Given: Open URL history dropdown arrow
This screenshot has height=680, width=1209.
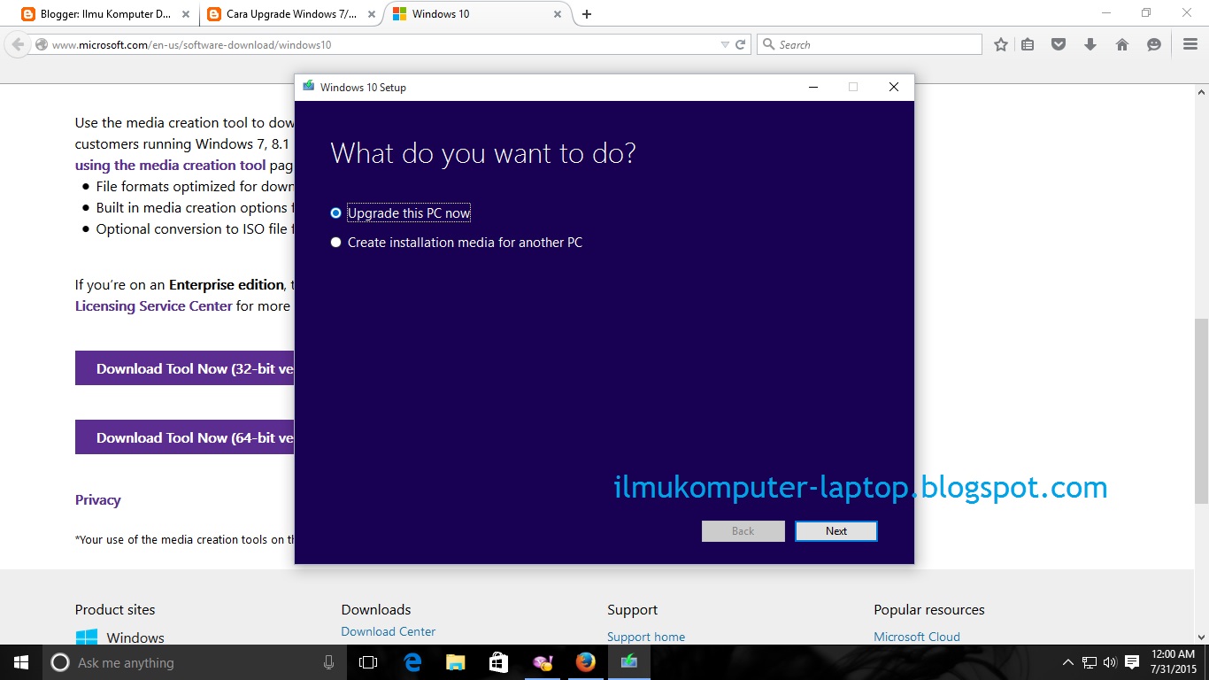Looking at the screenshot, I should click(x=725, y=44).
